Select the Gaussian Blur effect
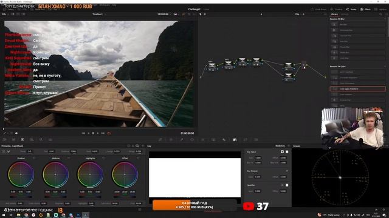This screenshot has height=218, width=389. pos(357,36)
